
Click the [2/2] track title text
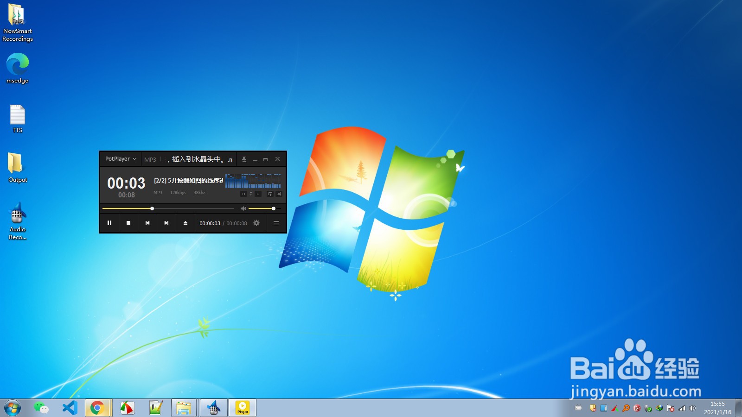point(188,181)
